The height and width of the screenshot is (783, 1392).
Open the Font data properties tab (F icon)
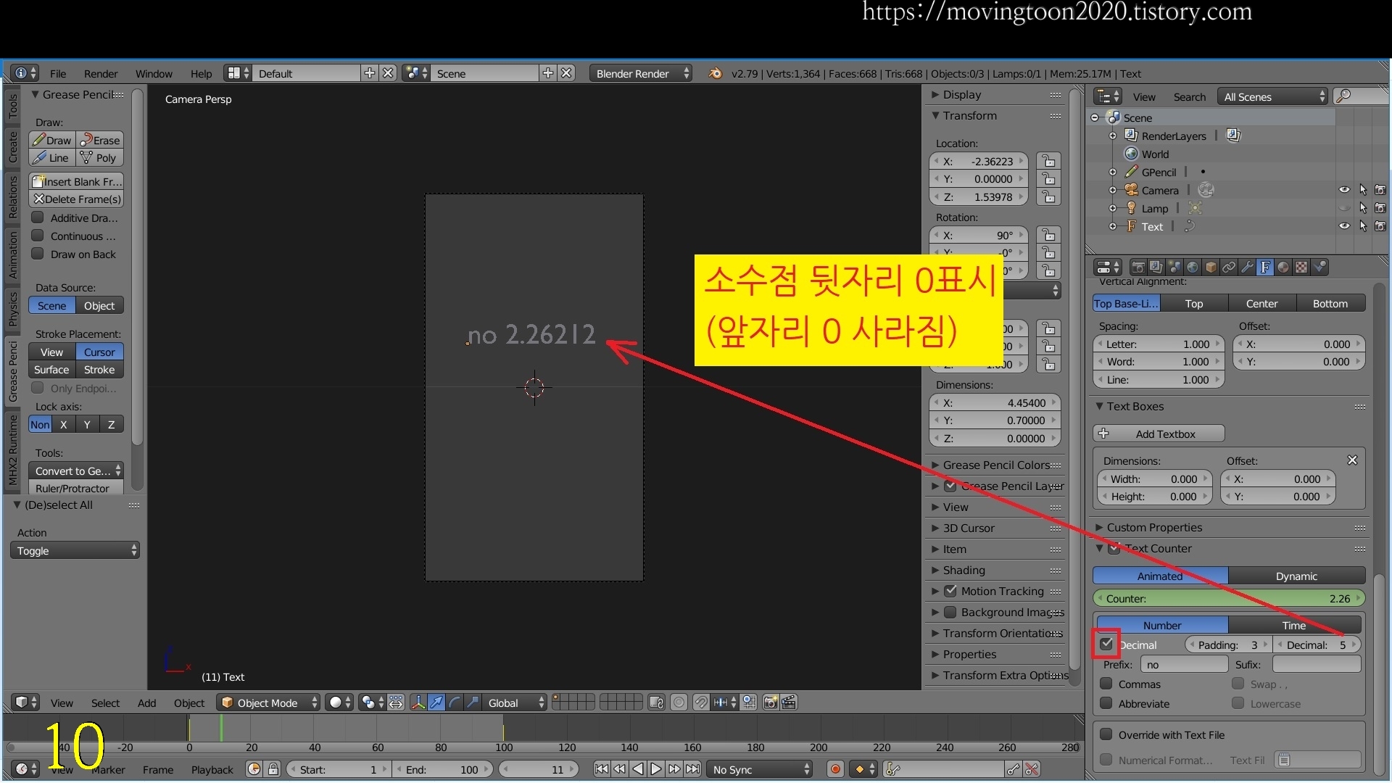coord(1265,268)
